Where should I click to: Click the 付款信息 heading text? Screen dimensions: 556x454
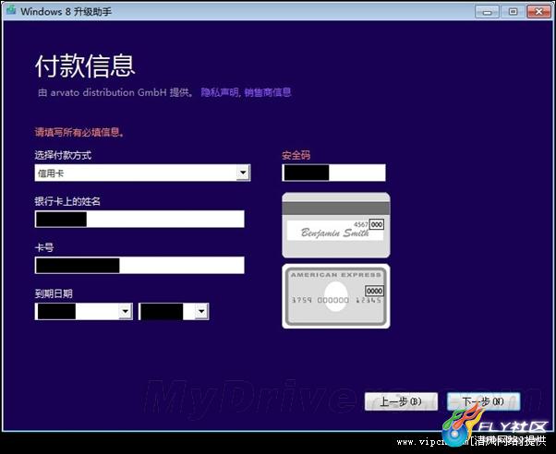[x=85, y=66]
